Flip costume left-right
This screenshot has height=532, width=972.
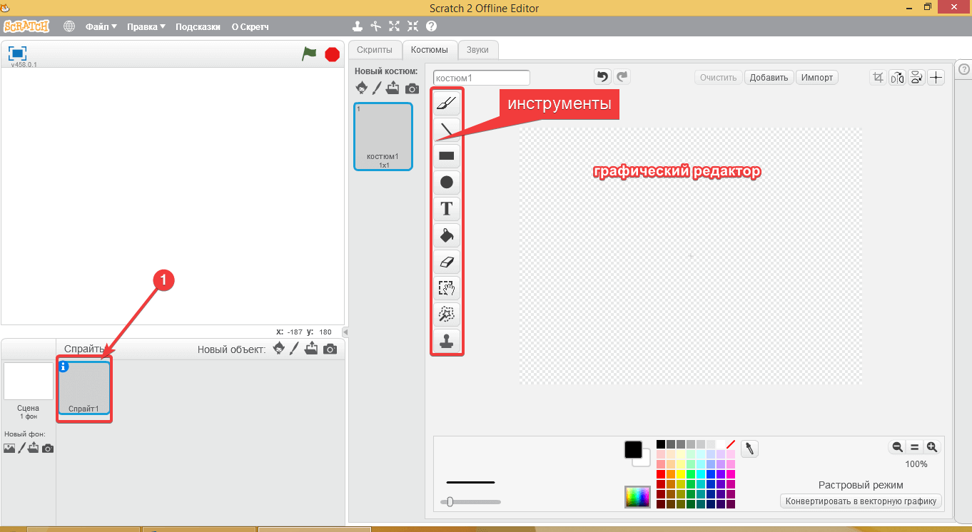(x=898, y=77)
